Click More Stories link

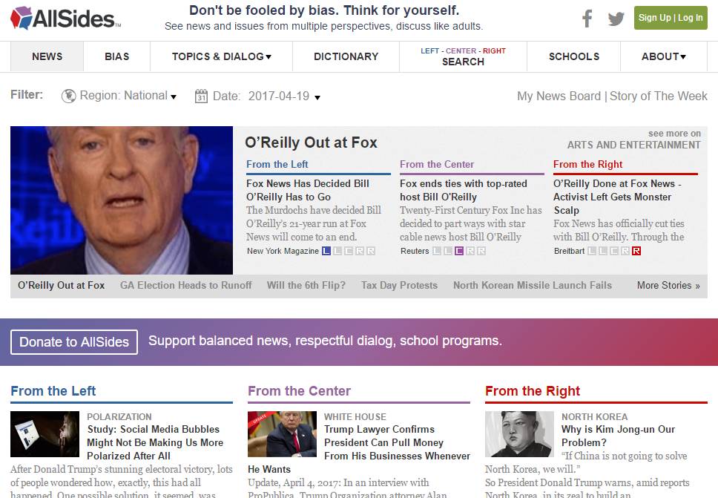668,285
